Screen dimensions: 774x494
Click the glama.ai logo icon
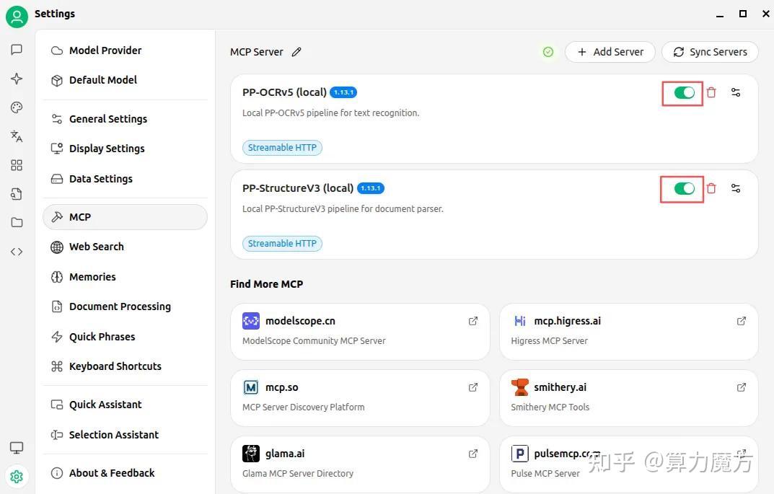click(x=251, y=454)
